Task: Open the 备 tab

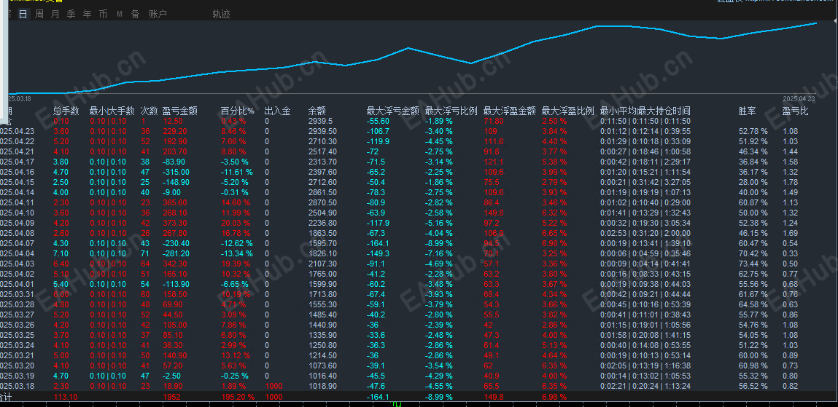Action: pos(135,15)
